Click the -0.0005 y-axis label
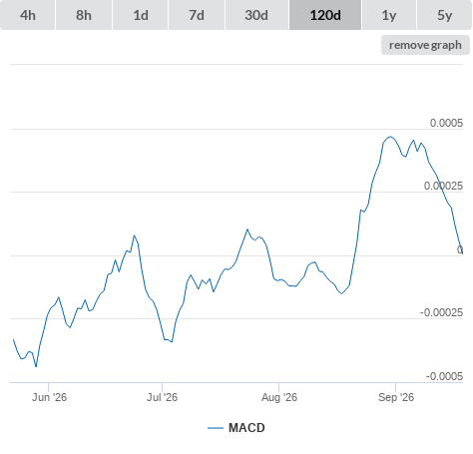Screen dimensions: 473x454 coord(444,376)
